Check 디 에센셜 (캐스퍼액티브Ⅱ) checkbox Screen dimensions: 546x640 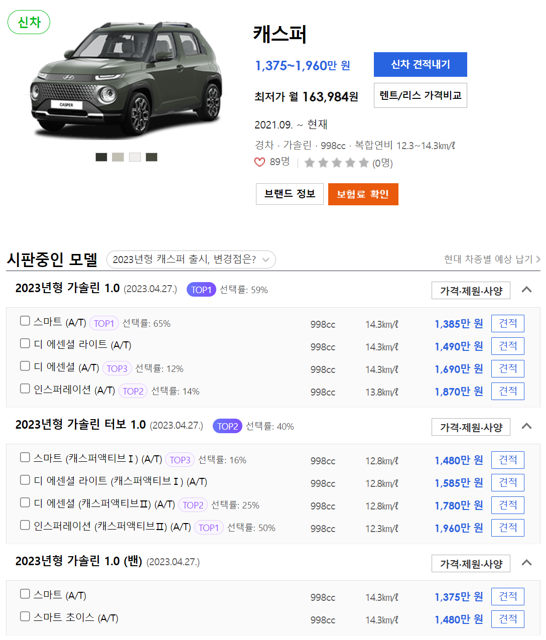click(25, 502)
